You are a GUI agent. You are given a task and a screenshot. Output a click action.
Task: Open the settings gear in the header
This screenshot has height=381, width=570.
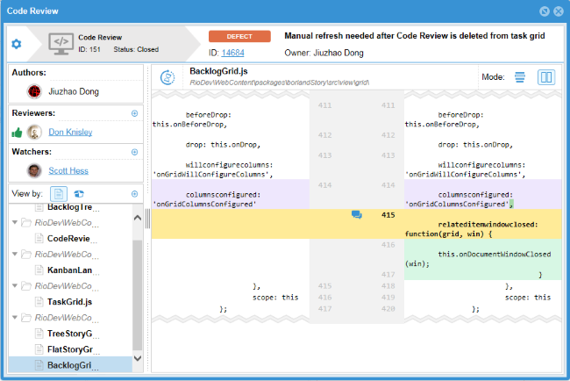tap(16, 44)
